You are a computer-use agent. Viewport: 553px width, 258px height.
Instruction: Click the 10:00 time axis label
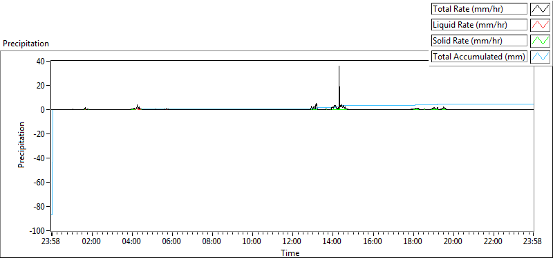coord(252,242)
